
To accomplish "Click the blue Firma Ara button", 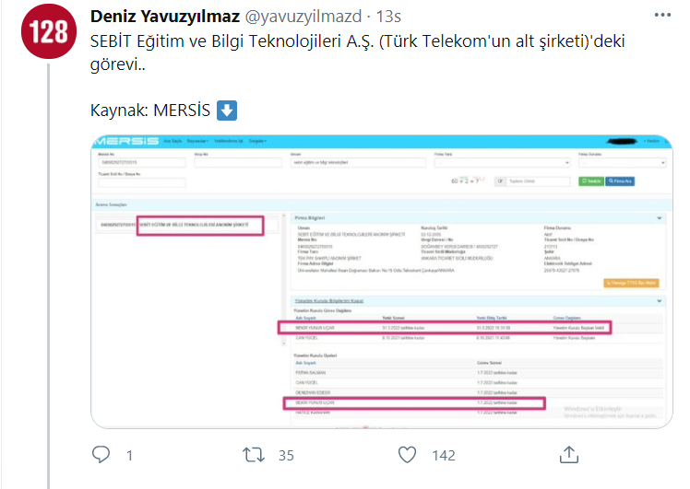I will coord(620,181).
